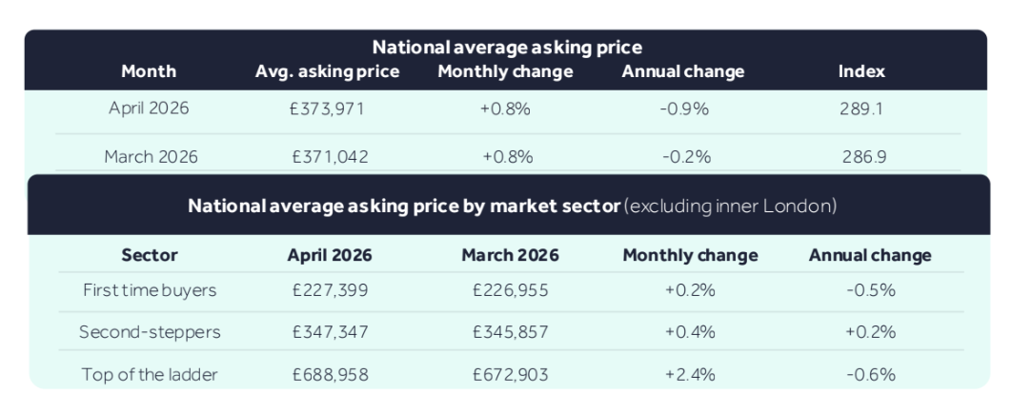The width and height of the screenshot is (1012, 414).
Task: Click top of the ladder price £688,958
Action: pyautogui.click(x=330, y=374)
